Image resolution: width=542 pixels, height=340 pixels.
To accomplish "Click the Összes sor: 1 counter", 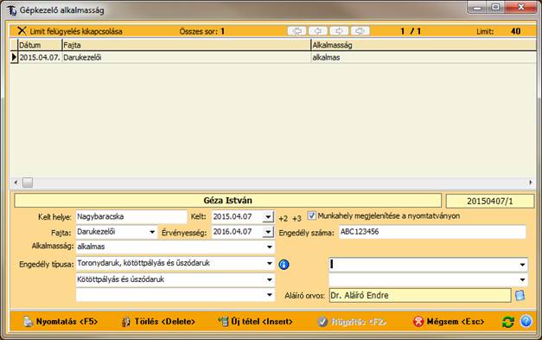I will [x=202, y=31].
